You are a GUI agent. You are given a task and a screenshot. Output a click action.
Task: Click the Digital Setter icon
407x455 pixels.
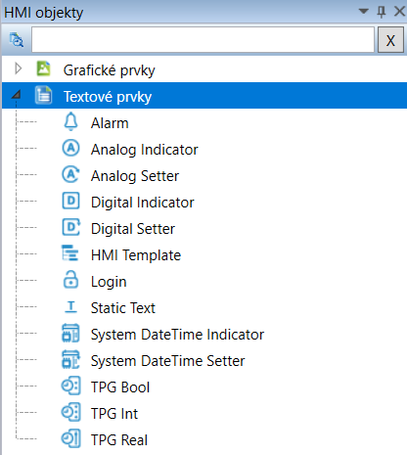[x=70, y=227]
